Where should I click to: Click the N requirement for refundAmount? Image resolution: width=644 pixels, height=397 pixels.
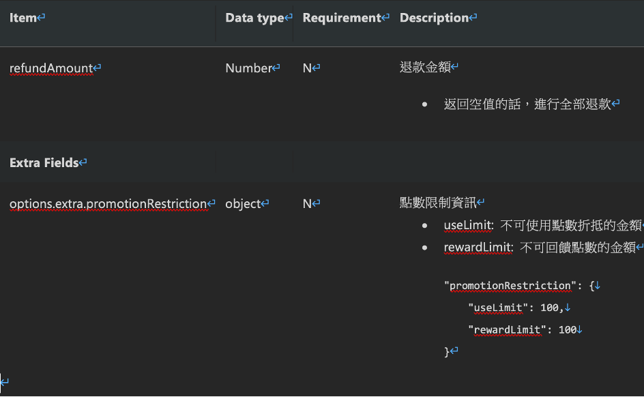(308, 68)
